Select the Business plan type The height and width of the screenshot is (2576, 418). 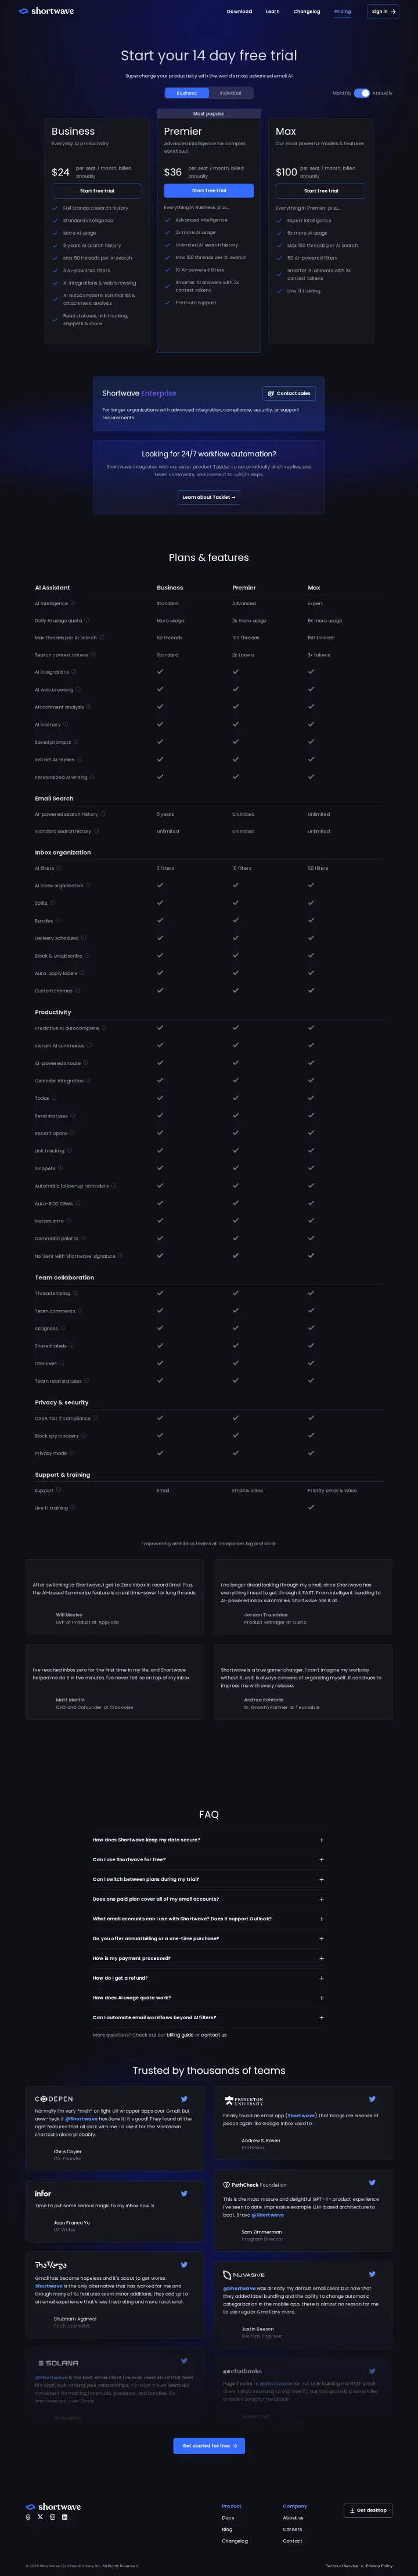[x=187, y=93]
